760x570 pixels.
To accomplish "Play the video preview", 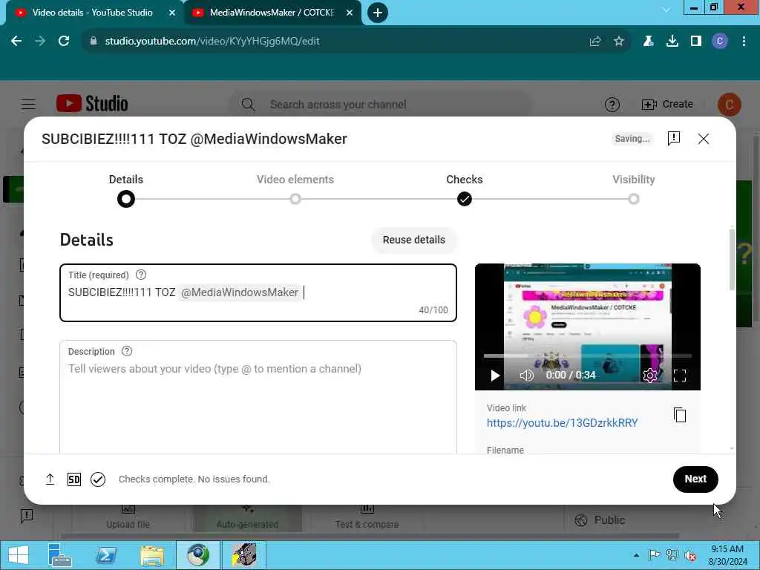I will (x=494, y=376).
